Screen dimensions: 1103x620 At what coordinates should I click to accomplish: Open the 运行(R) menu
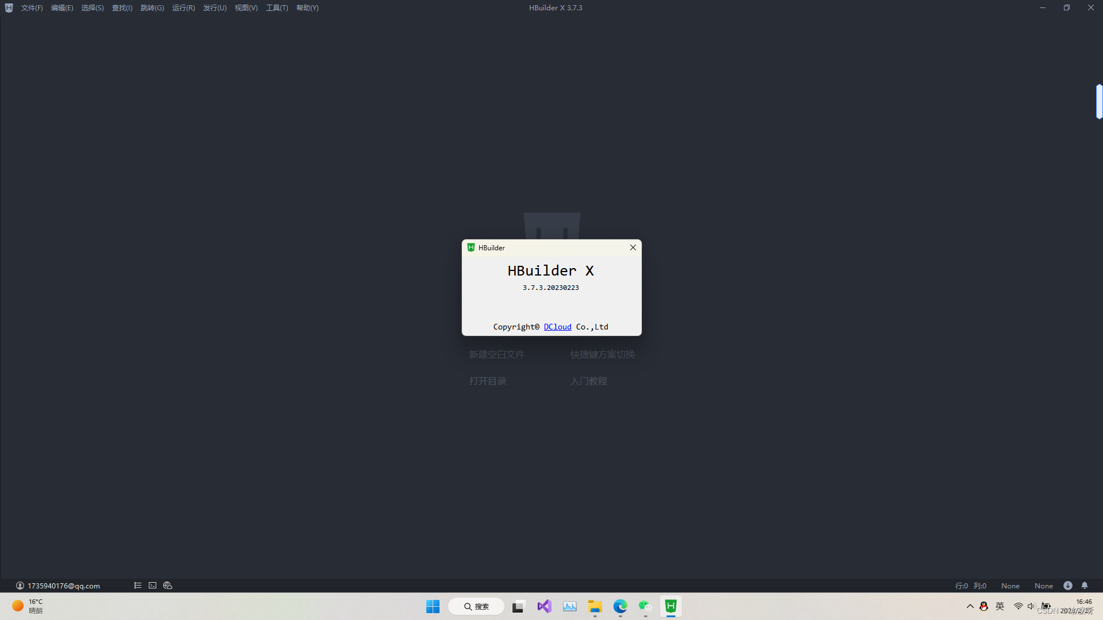(x=183, y=8)
